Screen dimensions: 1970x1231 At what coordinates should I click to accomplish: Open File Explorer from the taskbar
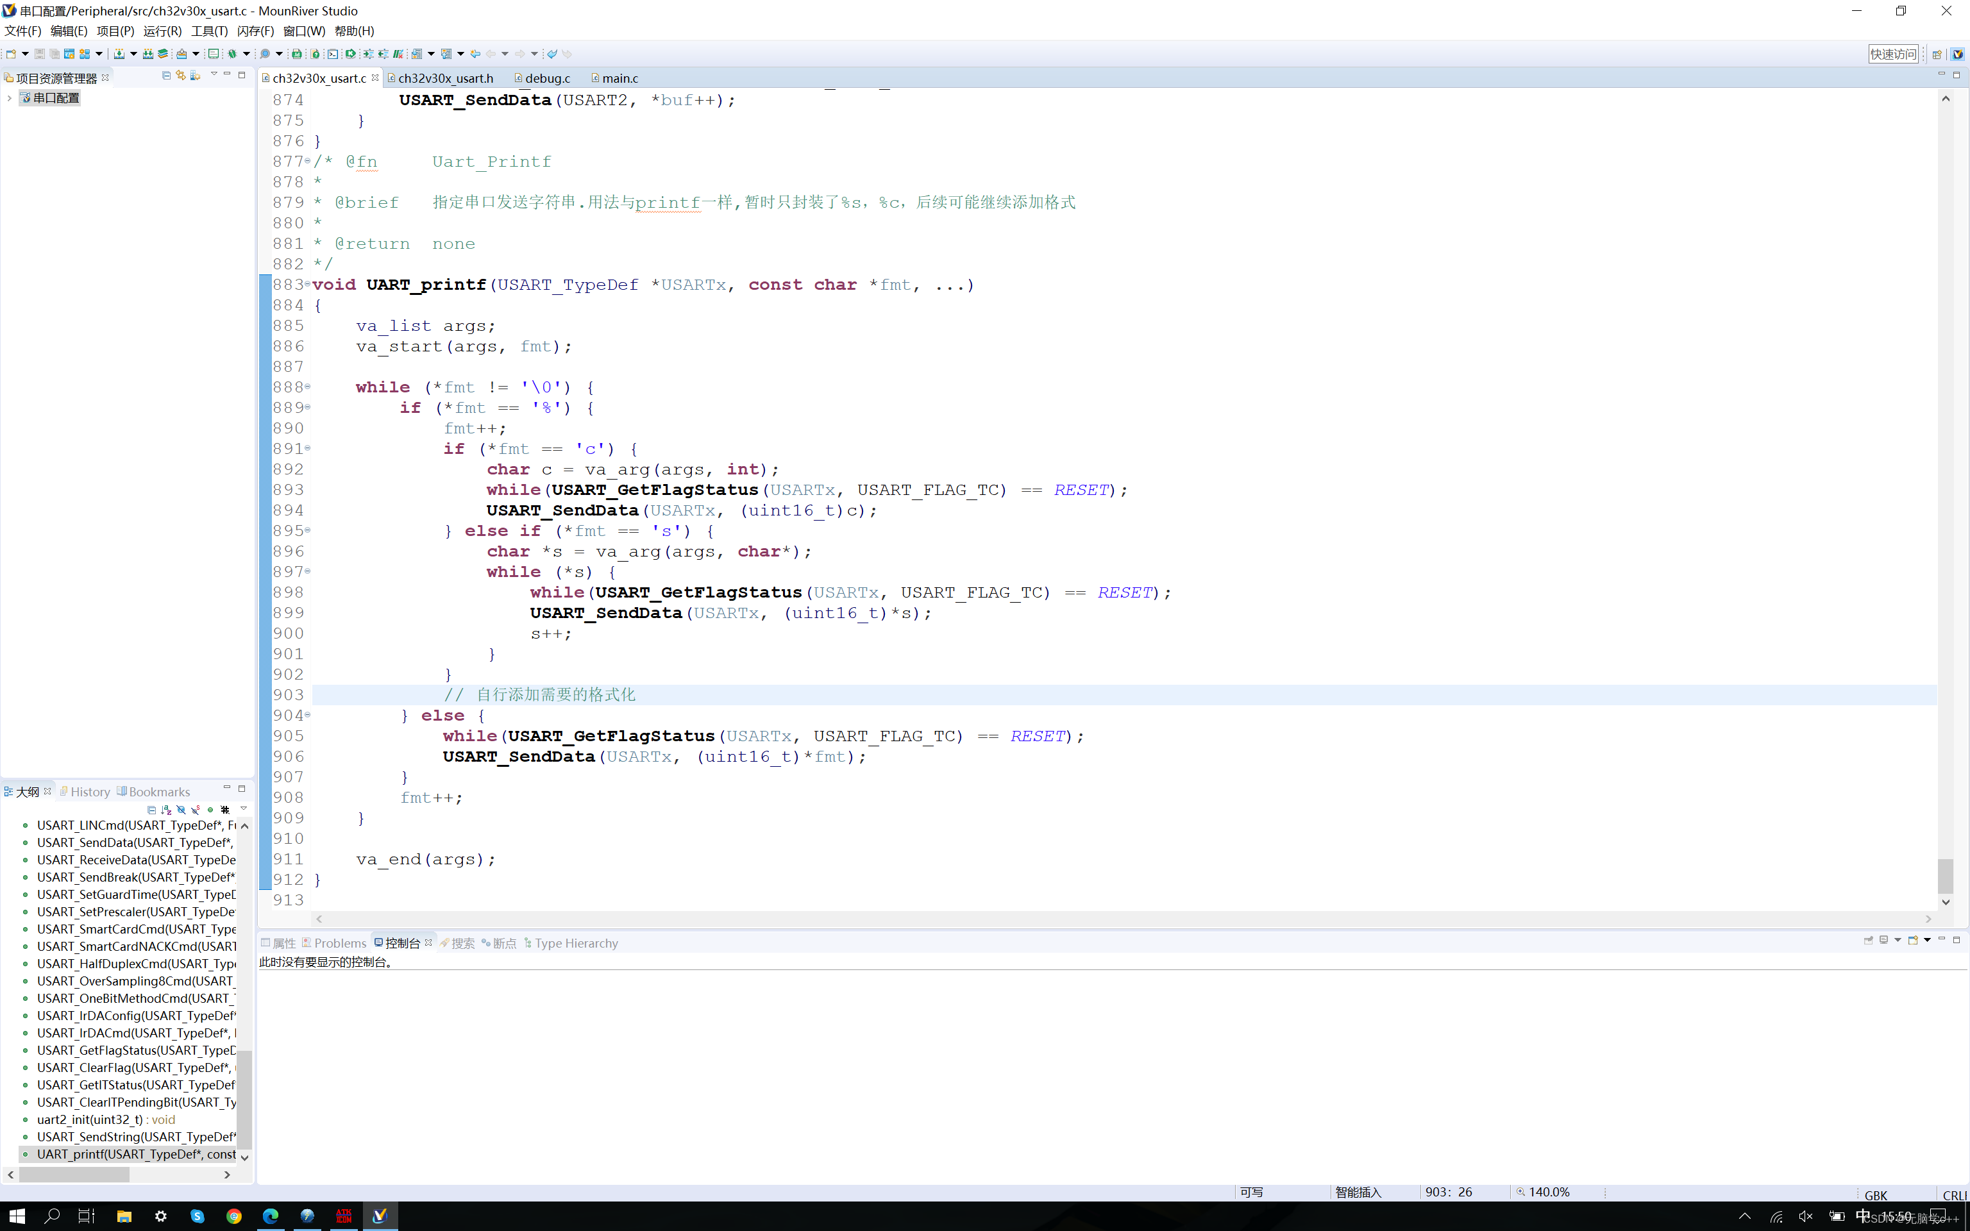click(124, 1216)
